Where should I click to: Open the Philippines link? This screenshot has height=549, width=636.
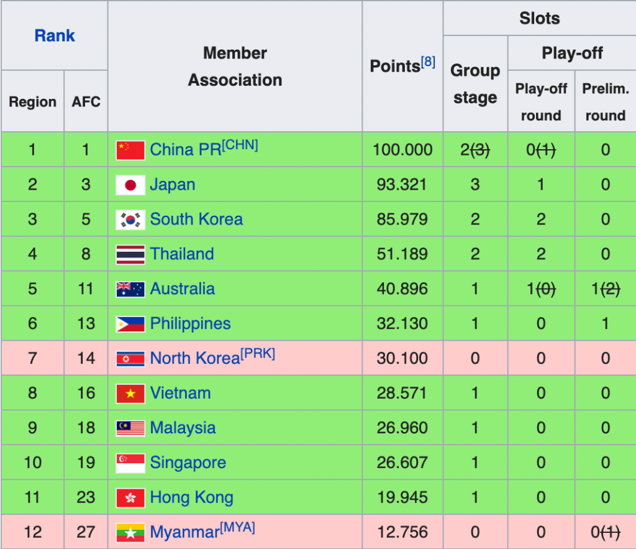coord(190,324)
